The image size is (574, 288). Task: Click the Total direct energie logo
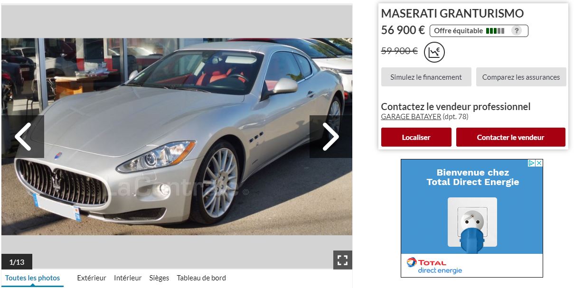tap(433, 266)
